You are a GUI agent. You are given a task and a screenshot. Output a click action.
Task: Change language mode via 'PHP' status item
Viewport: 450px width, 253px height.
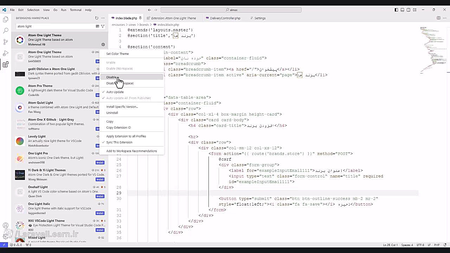click(x=437, y=245)
